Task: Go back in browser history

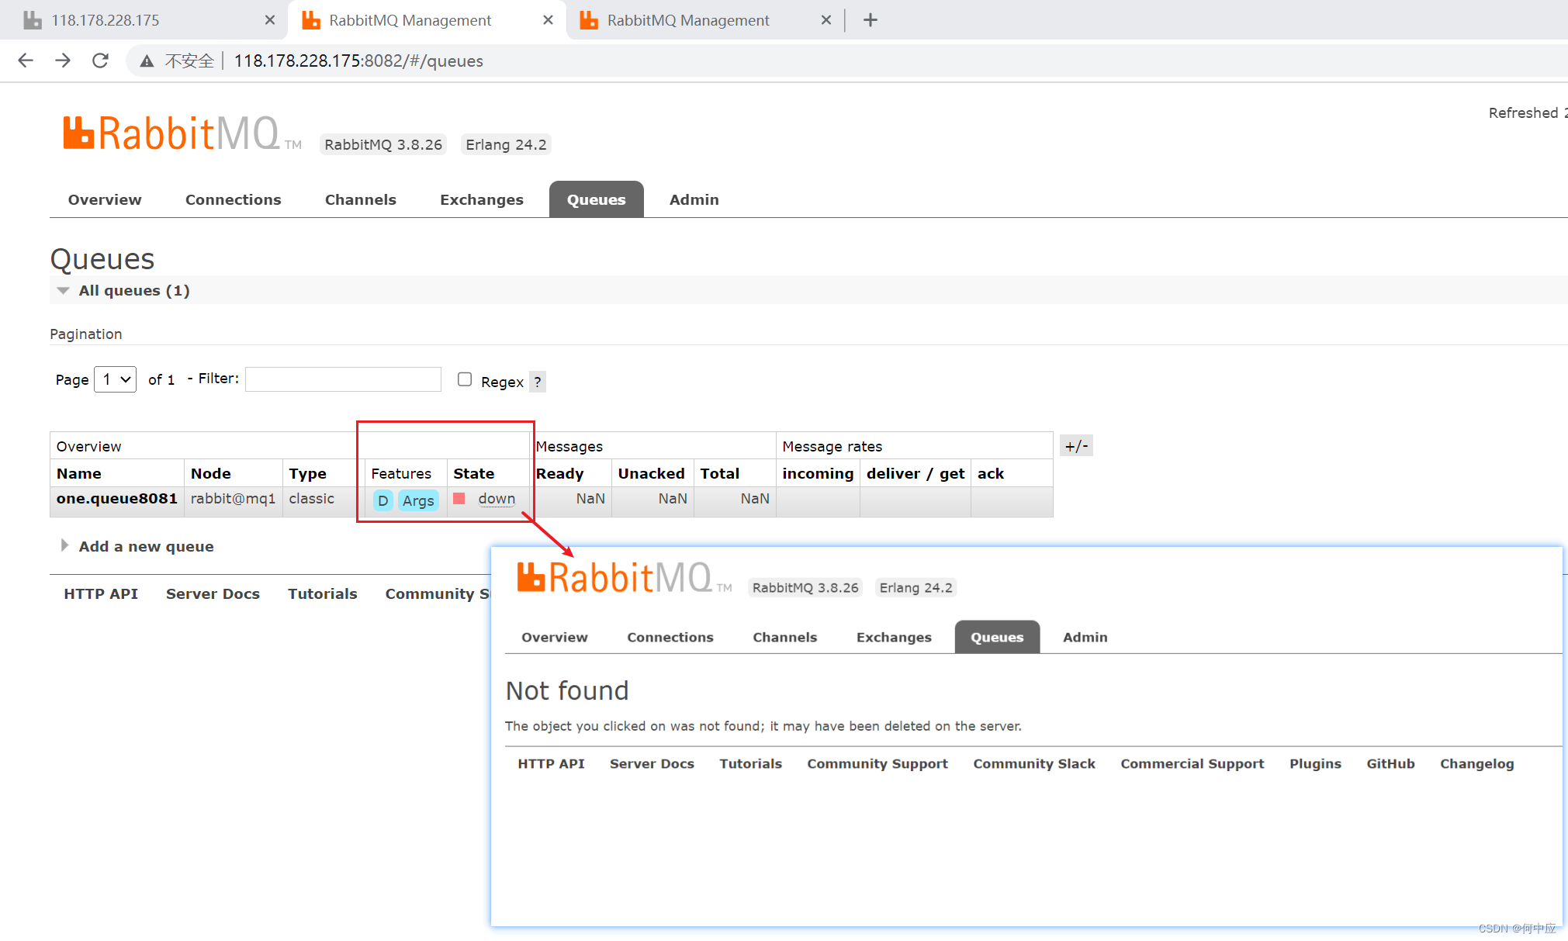Action: [x=26, y=61]
